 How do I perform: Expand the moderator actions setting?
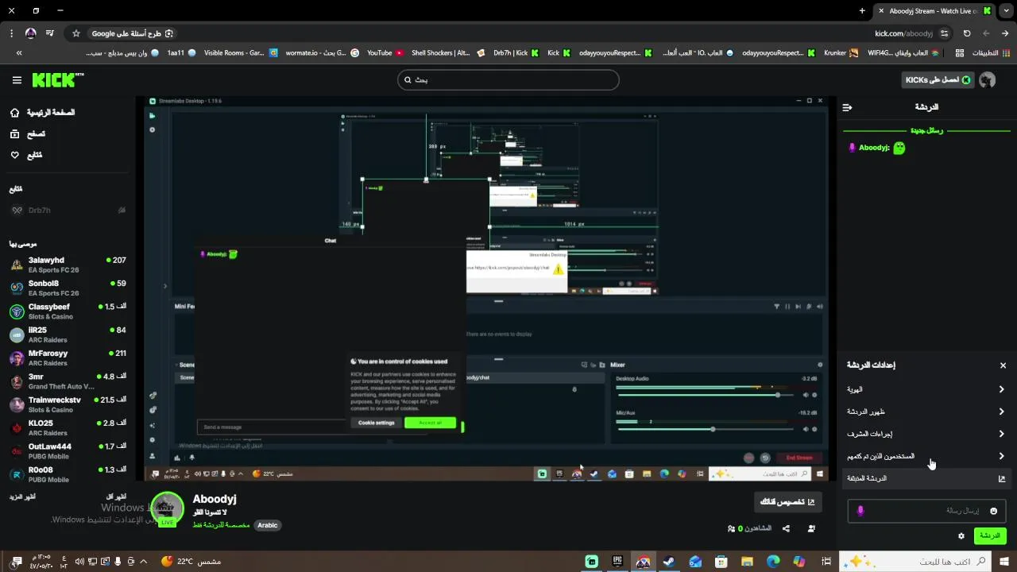pos(926,434)
